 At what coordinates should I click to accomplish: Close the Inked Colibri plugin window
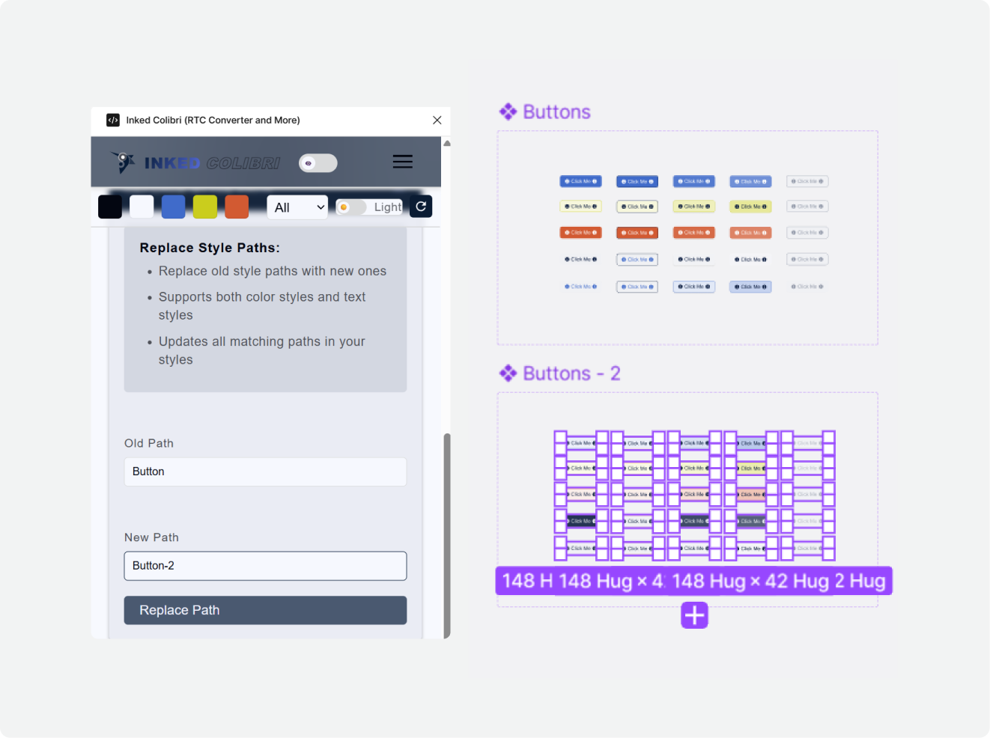(x=437, y=120)
